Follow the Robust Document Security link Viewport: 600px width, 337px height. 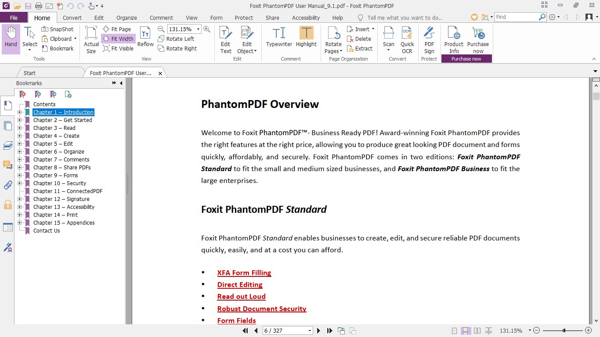tap(262, 309)
